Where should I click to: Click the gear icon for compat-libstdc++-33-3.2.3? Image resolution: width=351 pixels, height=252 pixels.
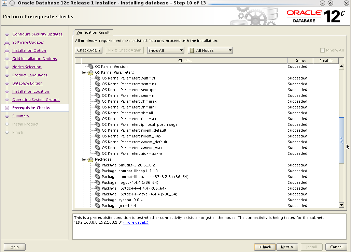point(98,177)
